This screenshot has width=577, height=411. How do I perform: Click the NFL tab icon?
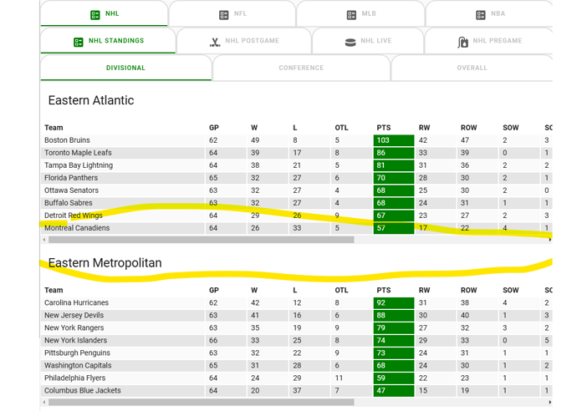(x=223, y=14)
